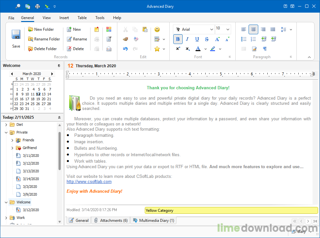Click the printer icon in title bar
This screenshot has width=320, height=238.
37,6
